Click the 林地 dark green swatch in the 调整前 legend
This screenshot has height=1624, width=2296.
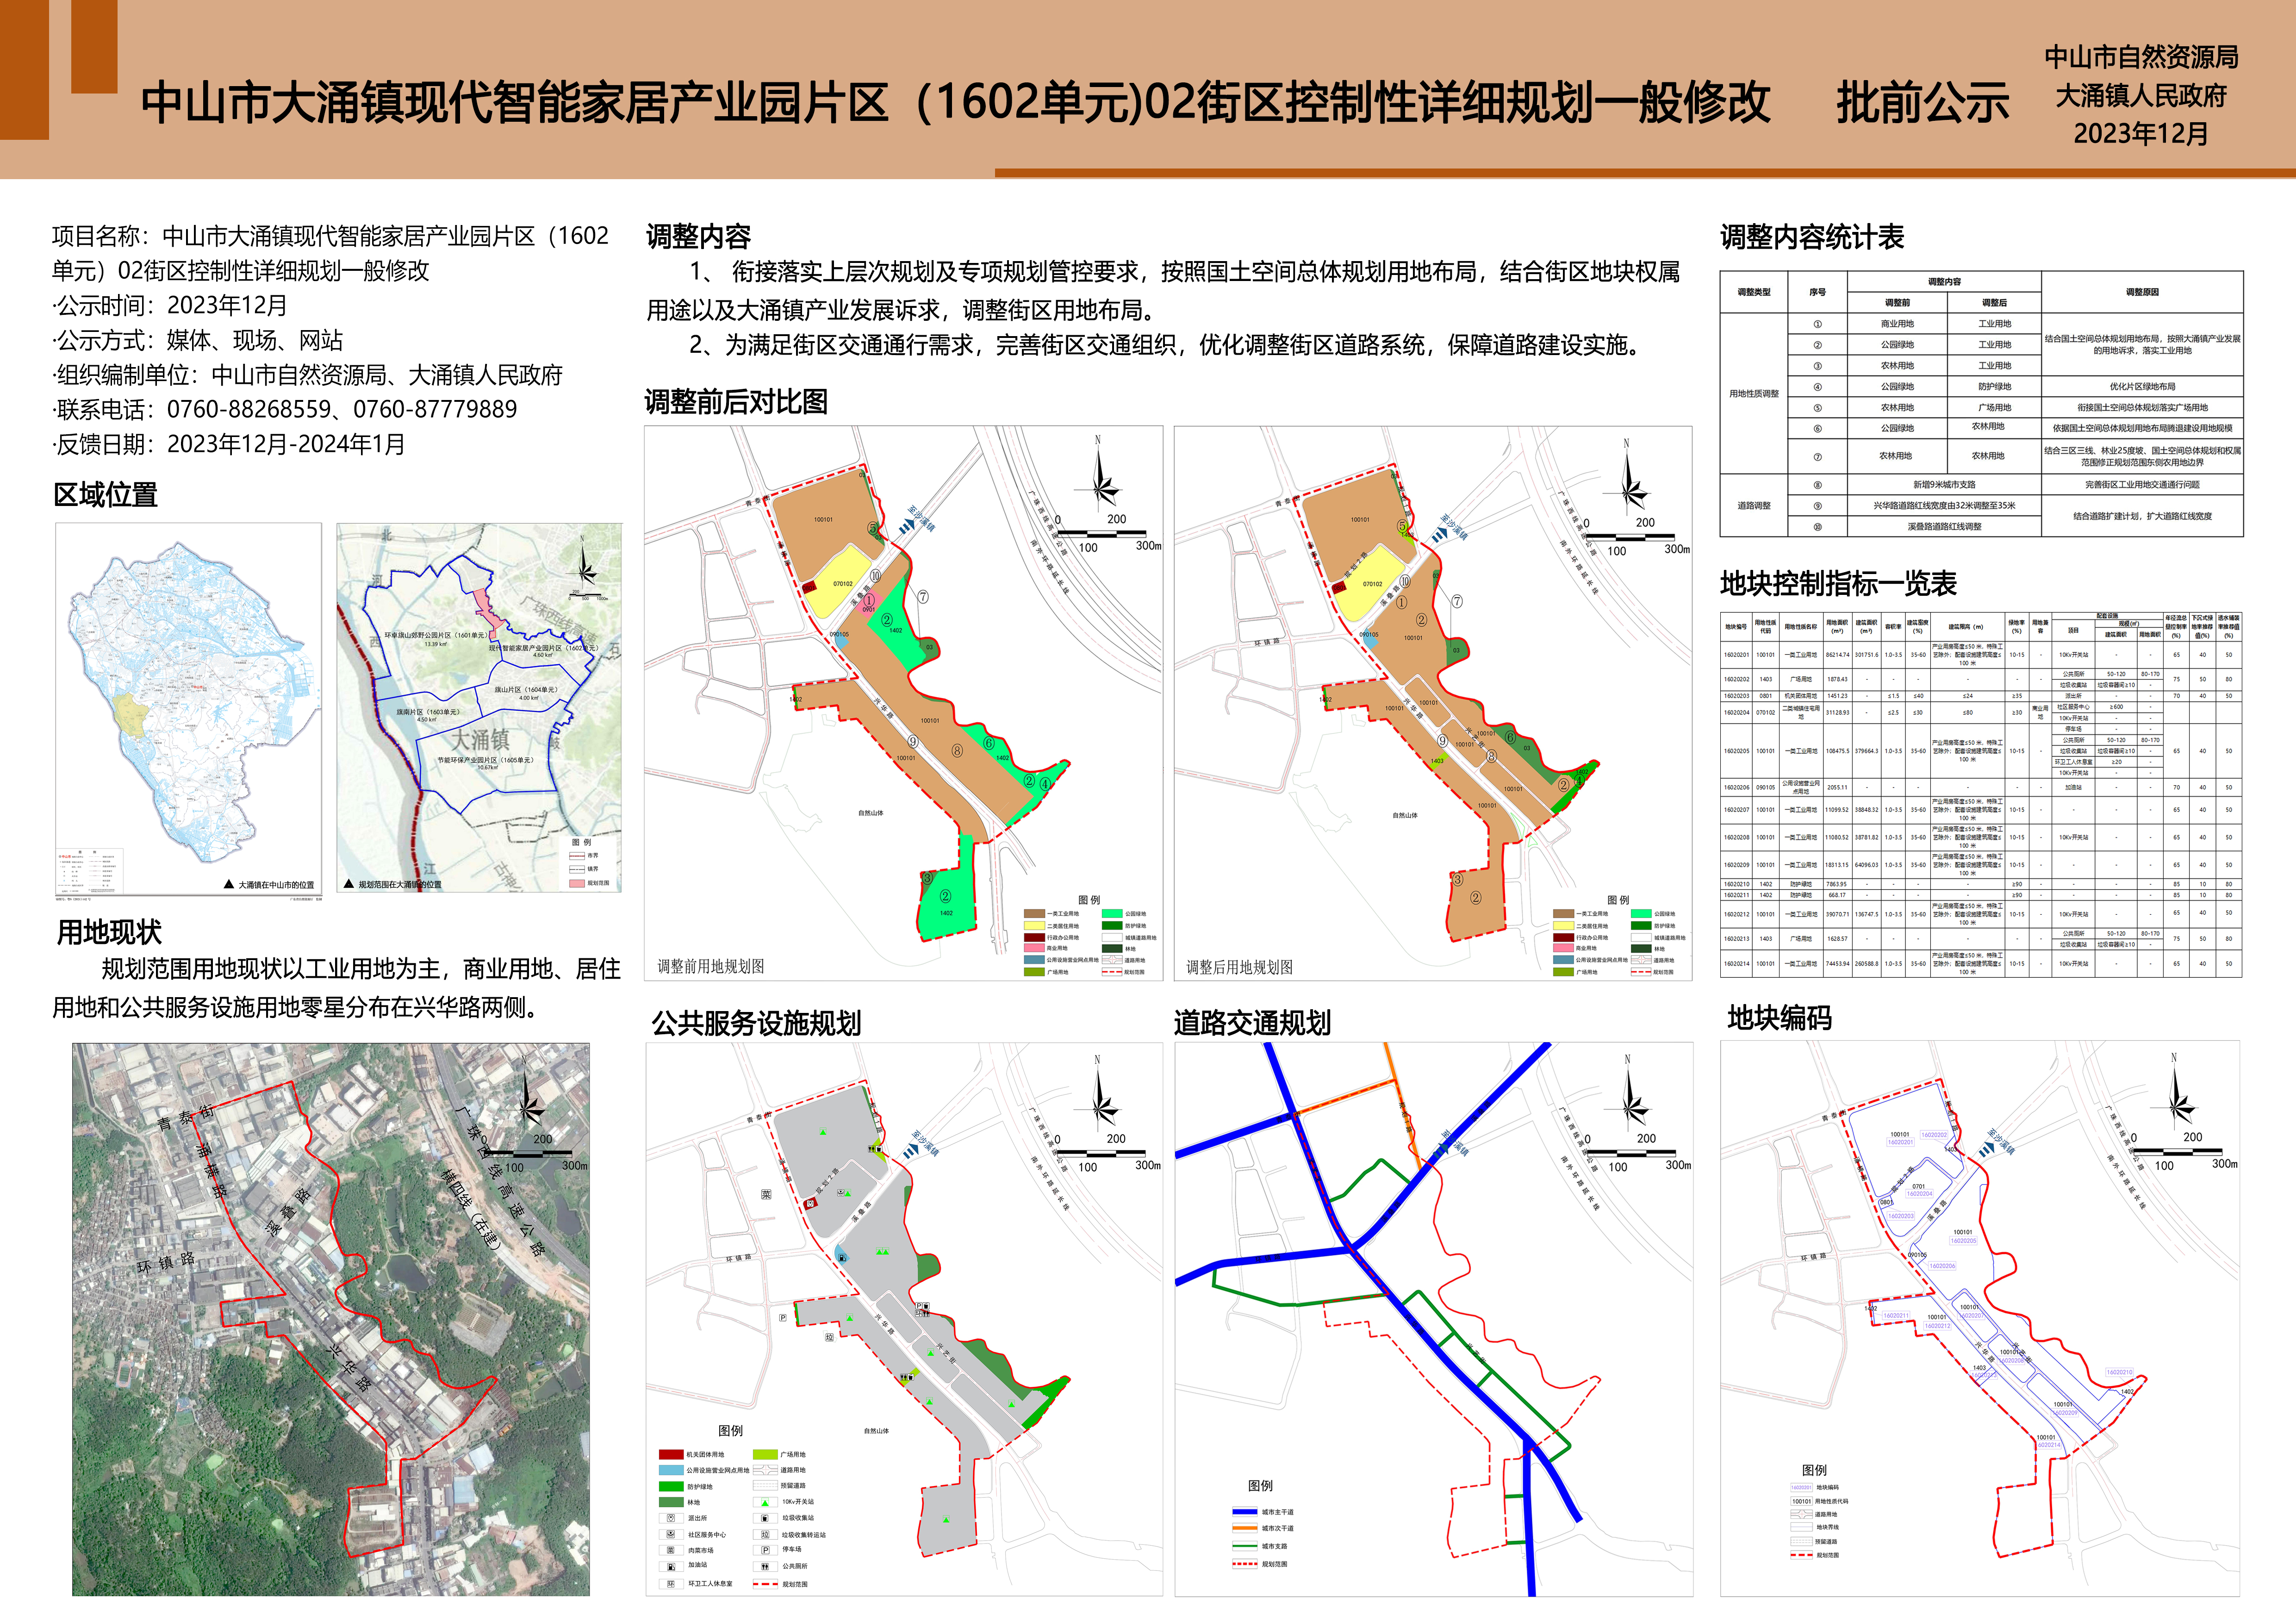(x=1111, y=949)
